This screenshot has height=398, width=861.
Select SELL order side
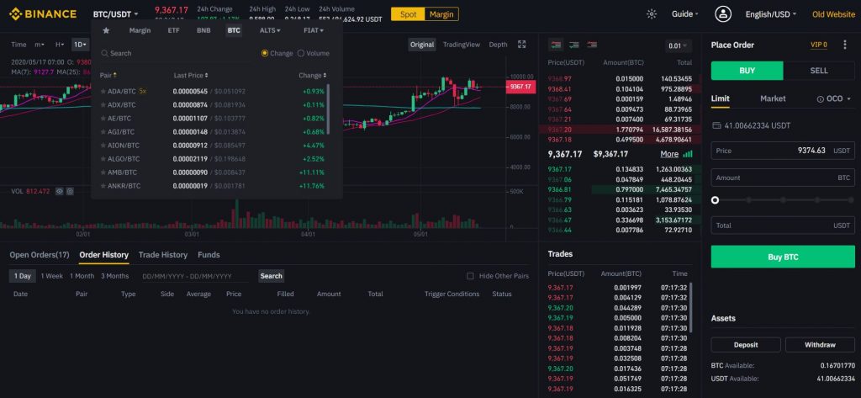tap(819, 71)
